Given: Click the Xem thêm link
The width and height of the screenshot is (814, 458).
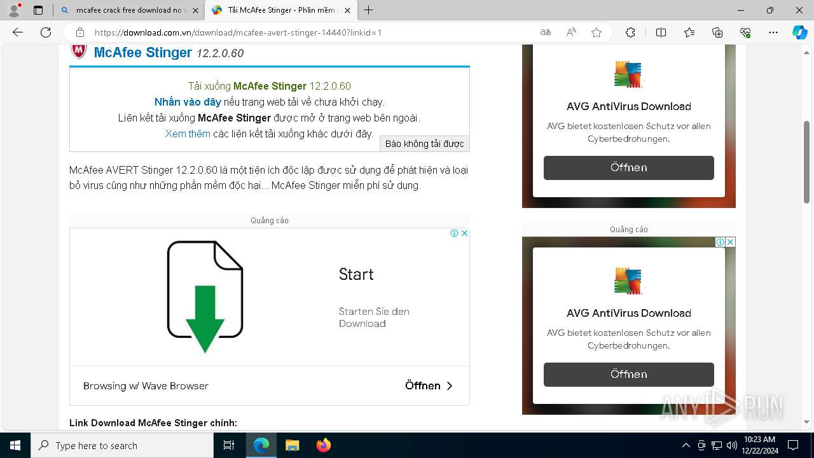Looking at the screenshot, I should point(188,134).
